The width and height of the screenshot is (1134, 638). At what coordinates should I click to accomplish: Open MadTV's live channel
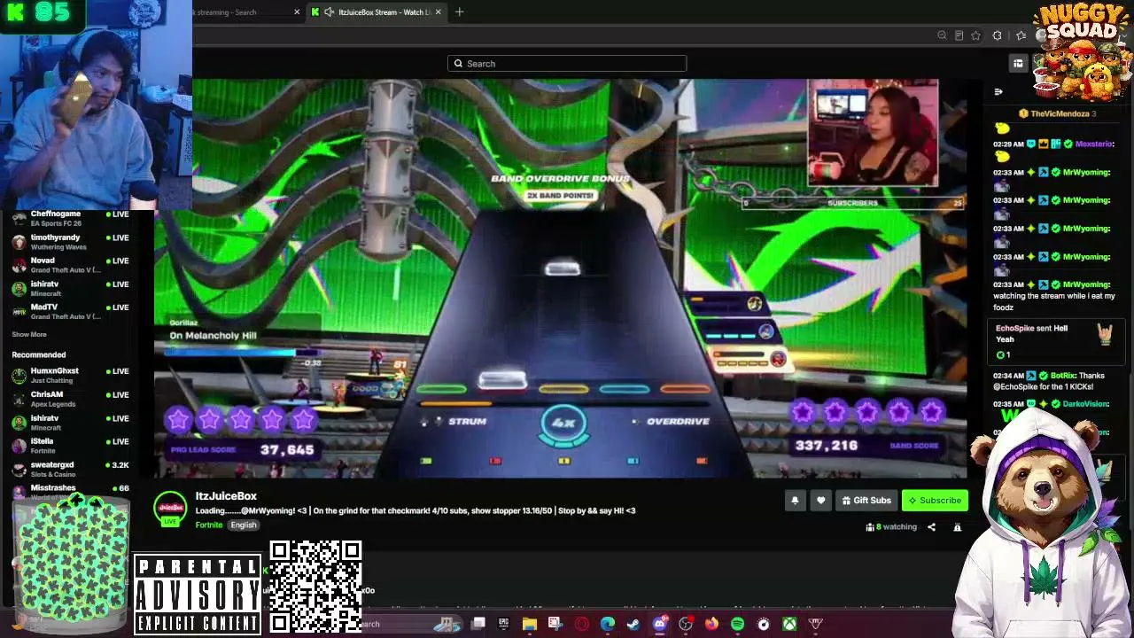70,311
